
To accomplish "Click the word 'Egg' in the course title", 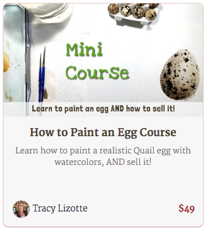I will coord(127,133).
